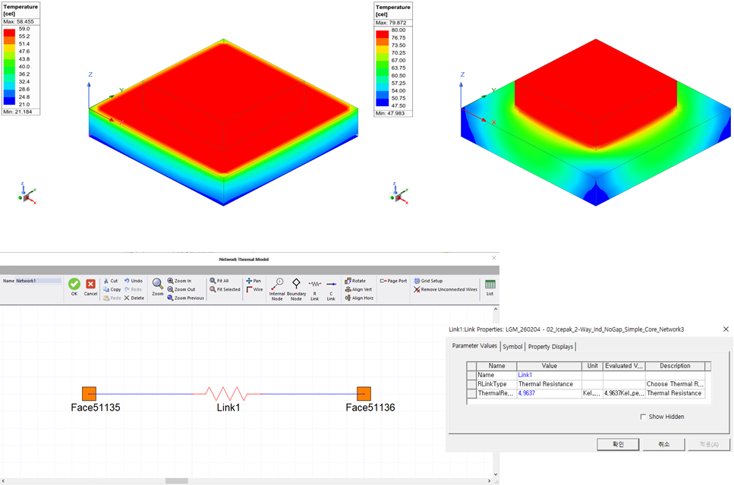This screenshot has width=734, height=485.
Task: Select the Zoom magnifier tool
Action: pos(158,284)
